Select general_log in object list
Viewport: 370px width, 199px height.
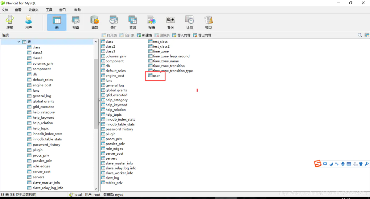click(113, 86)
